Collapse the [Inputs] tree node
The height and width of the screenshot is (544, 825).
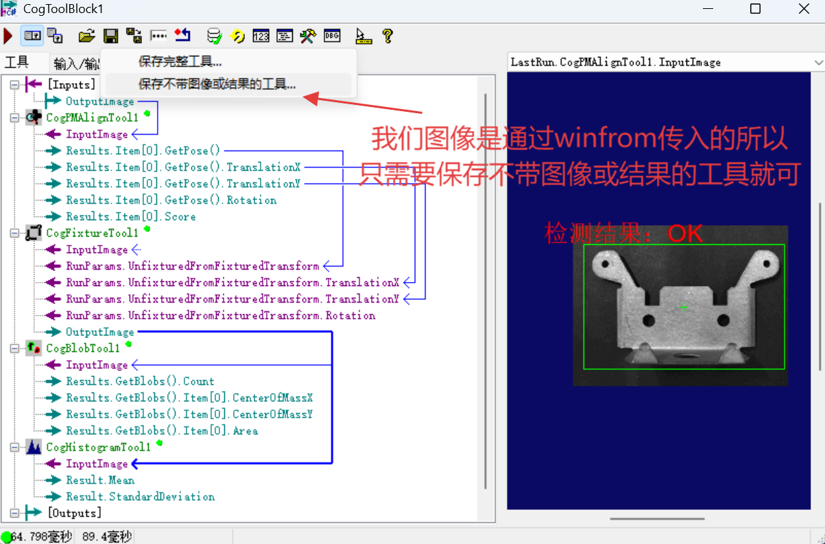(x=14, y=84)
